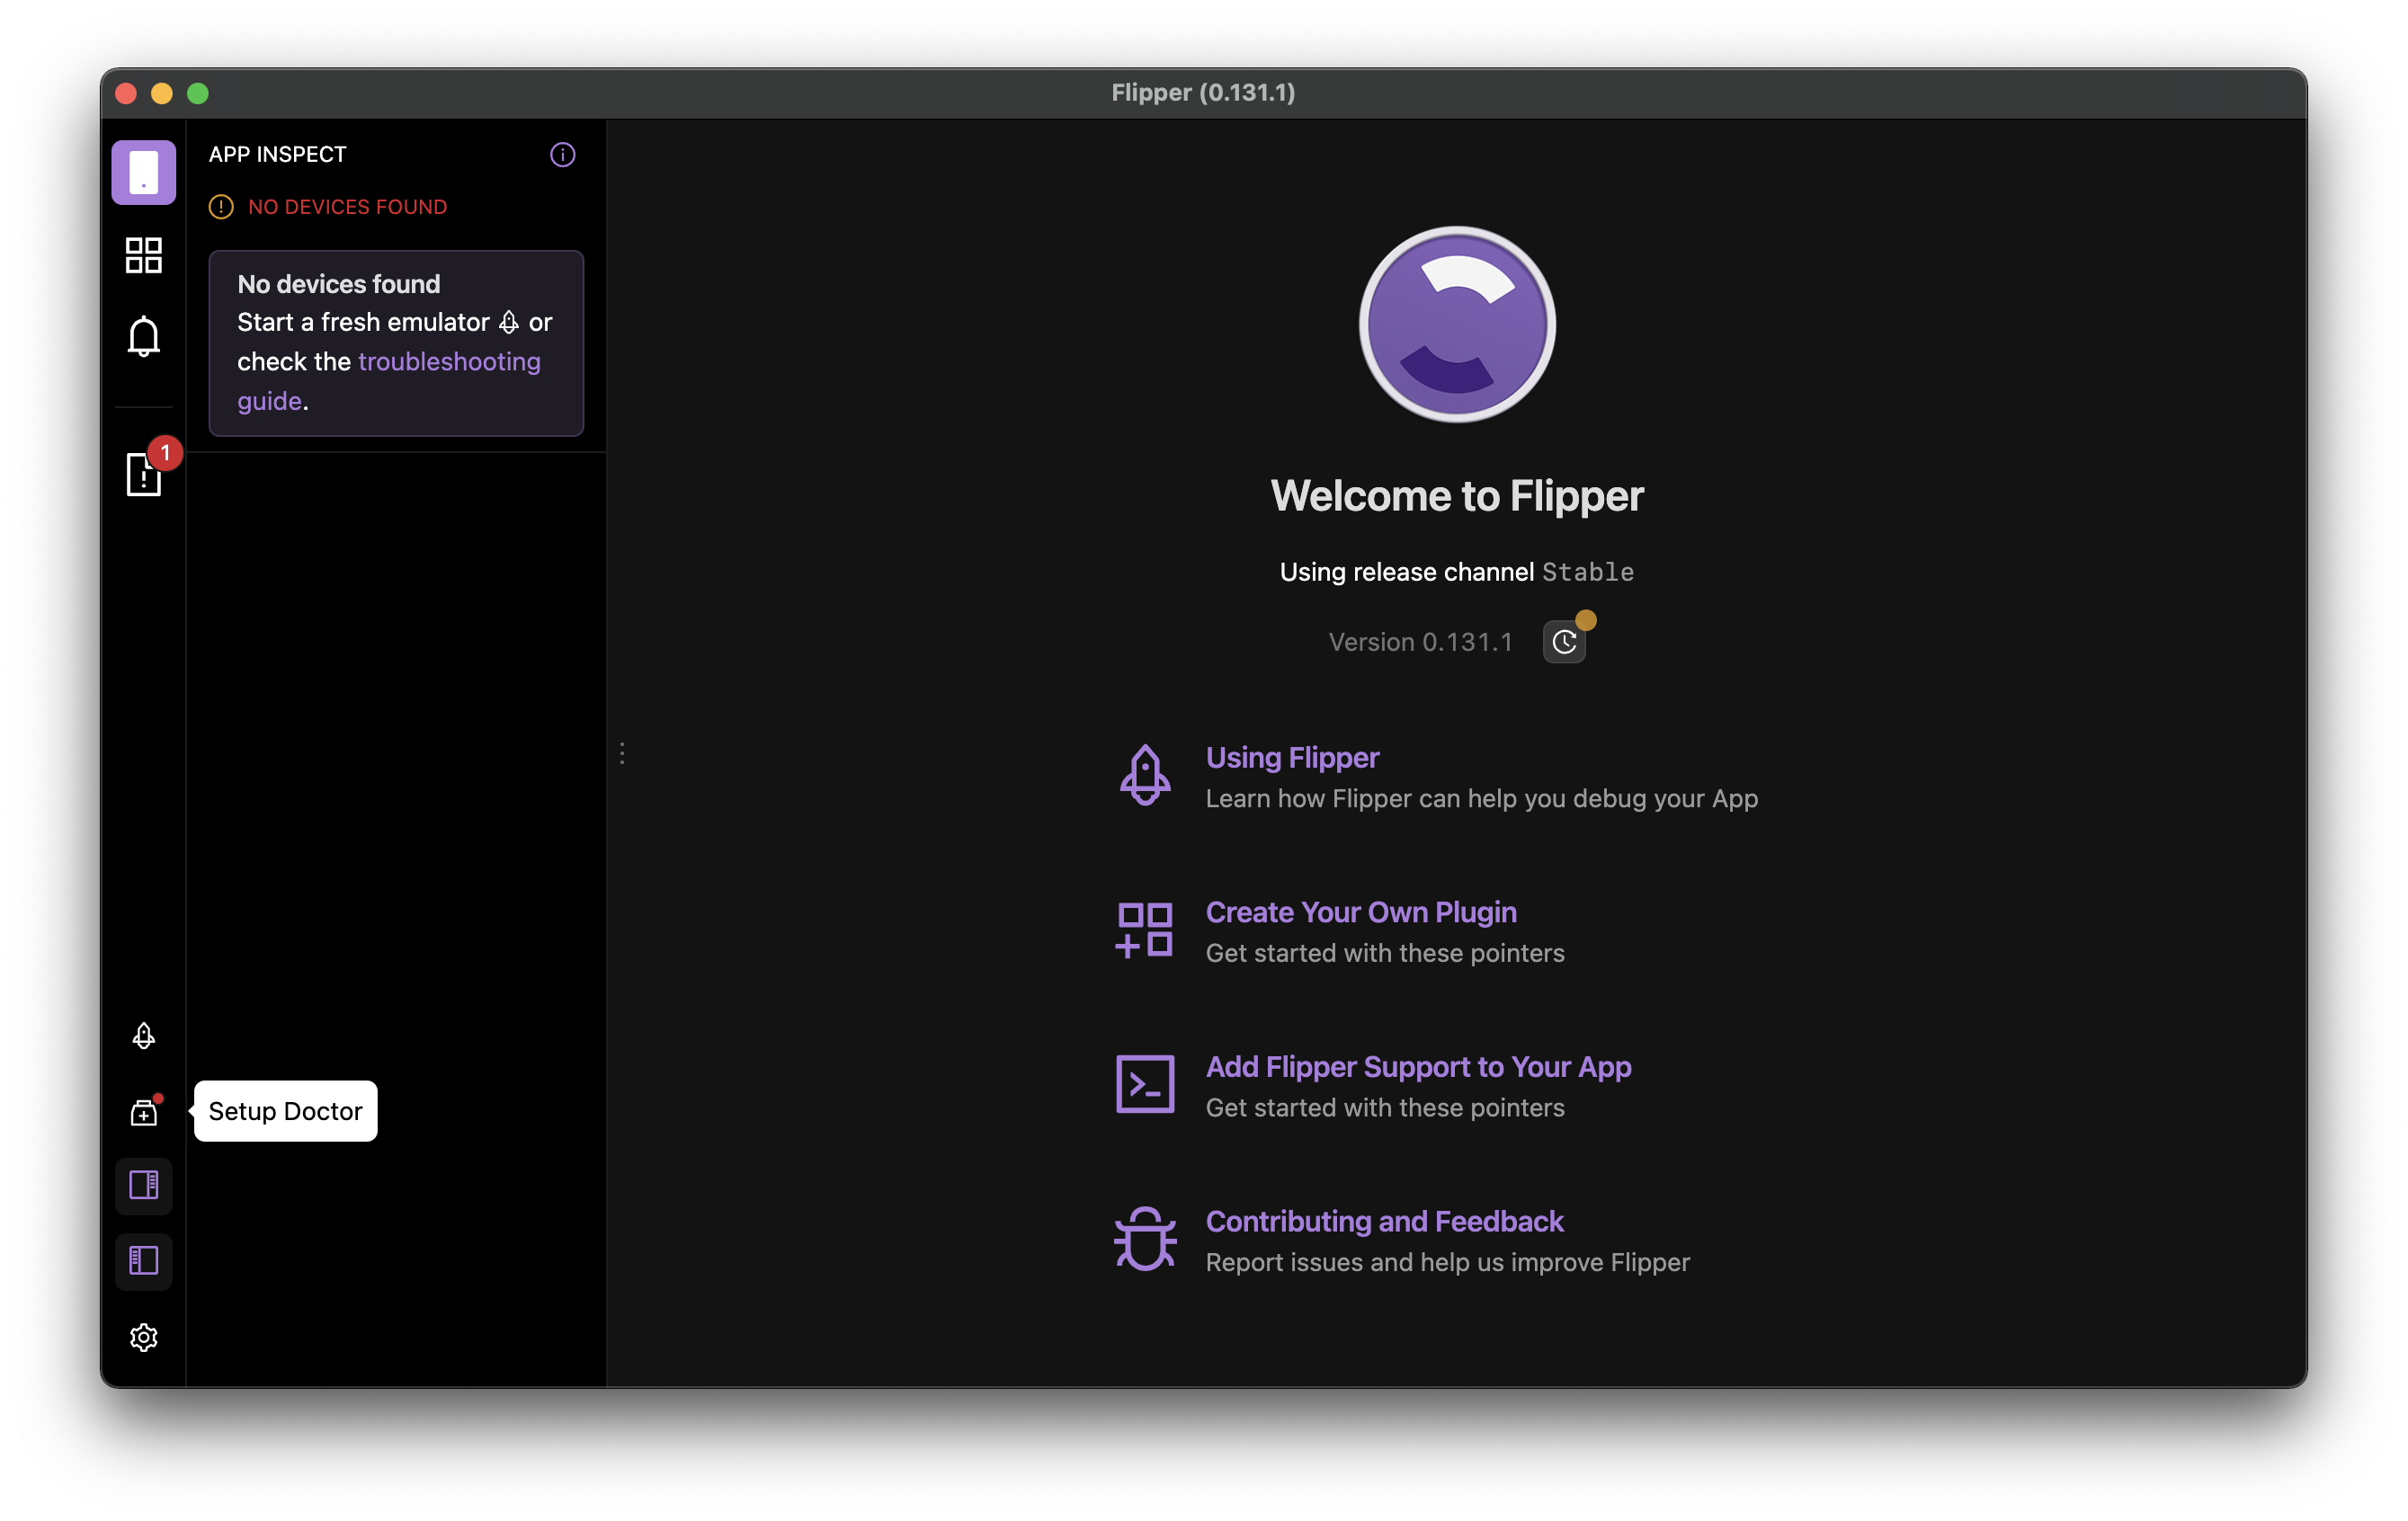Open the settings gear icon
The height and width of the screenshot is (1521, 2408).
(x=143, y=1337)
